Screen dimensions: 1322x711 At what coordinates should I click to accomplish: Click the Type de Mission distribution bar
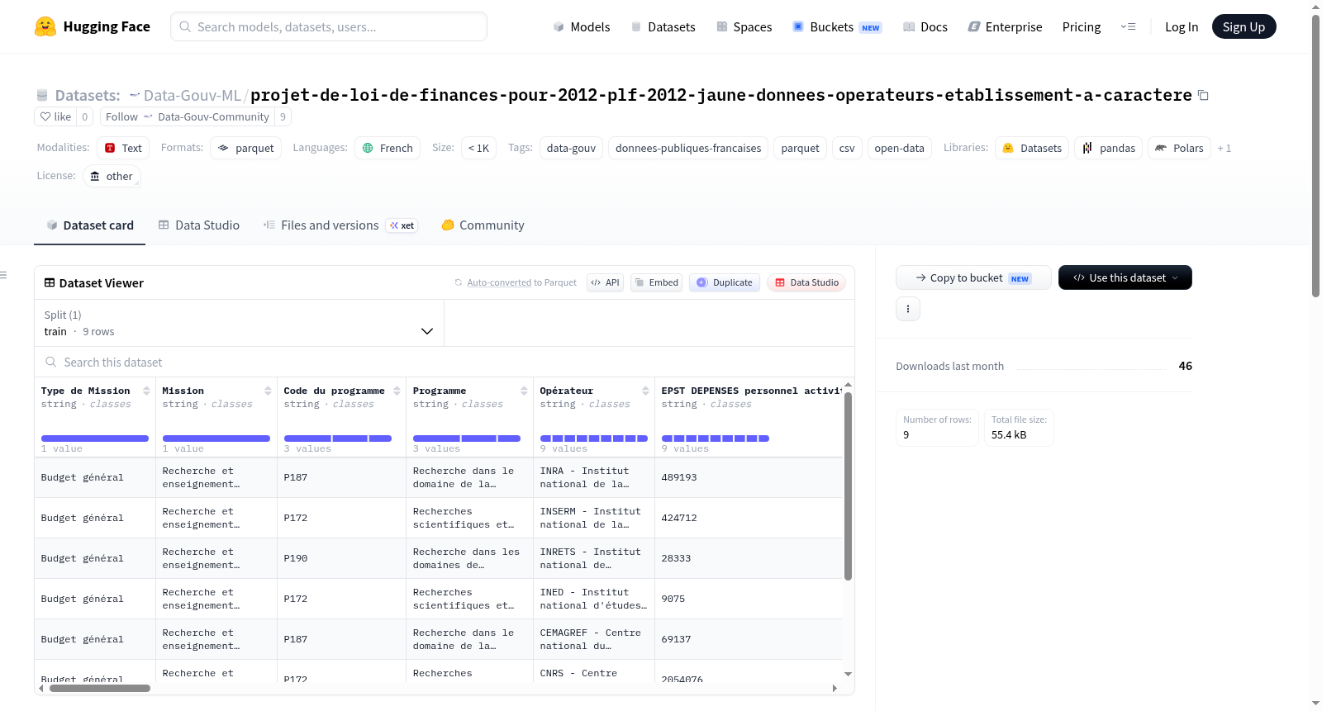(95, 438)
